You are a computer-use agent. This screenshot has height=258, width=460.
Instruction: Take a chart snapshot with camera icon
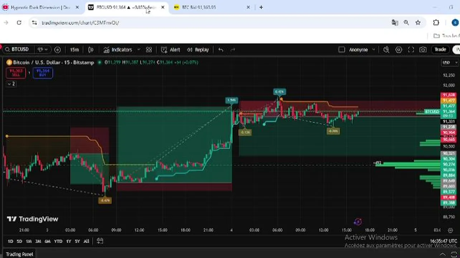(423, 50)
